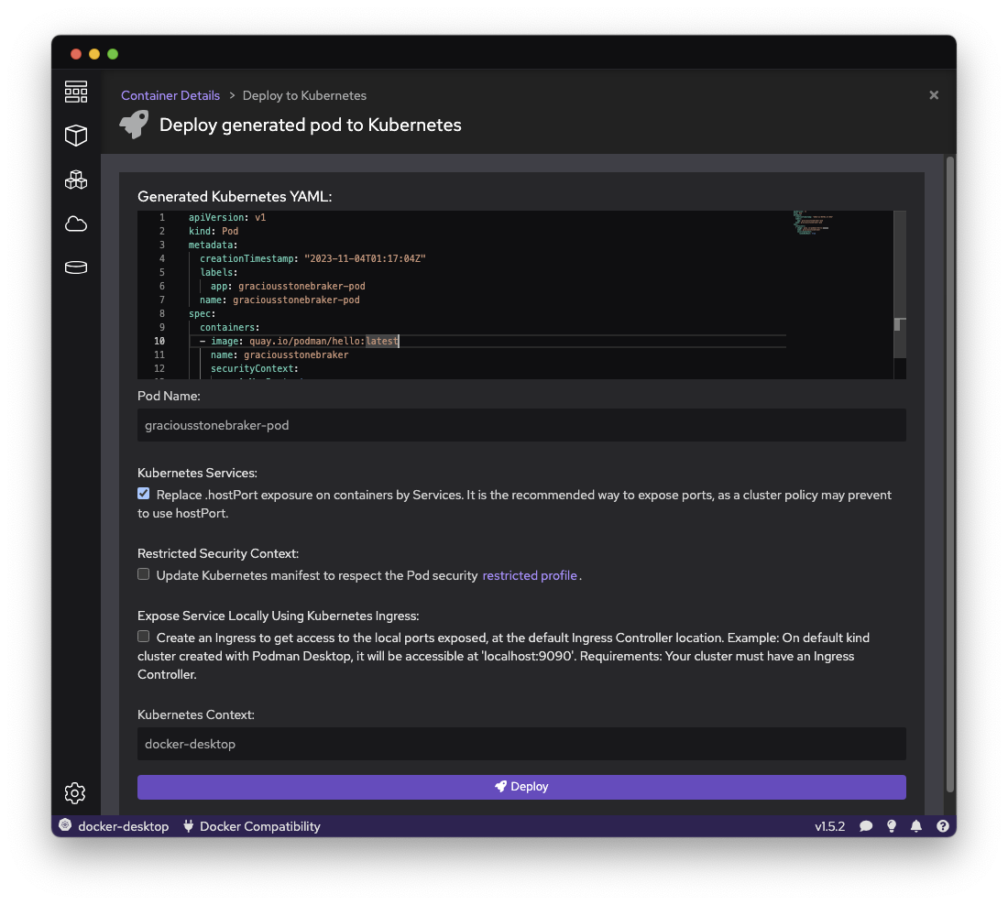Click the feedback chat bubble icon in status bar
This screenshot has height=905, width=1008.
click(866, 826)
